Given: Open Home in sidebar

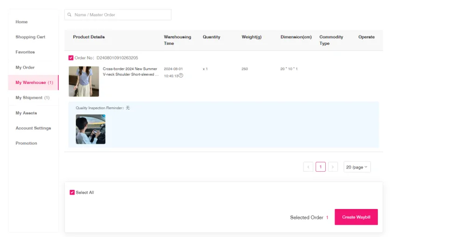Looking at the screenshot, I should [21, 22].
